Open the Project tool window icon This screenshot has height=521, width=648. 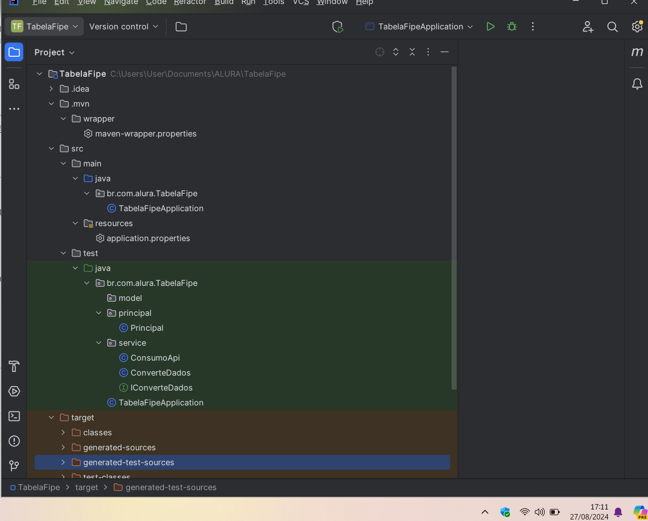tap(14, 52)
